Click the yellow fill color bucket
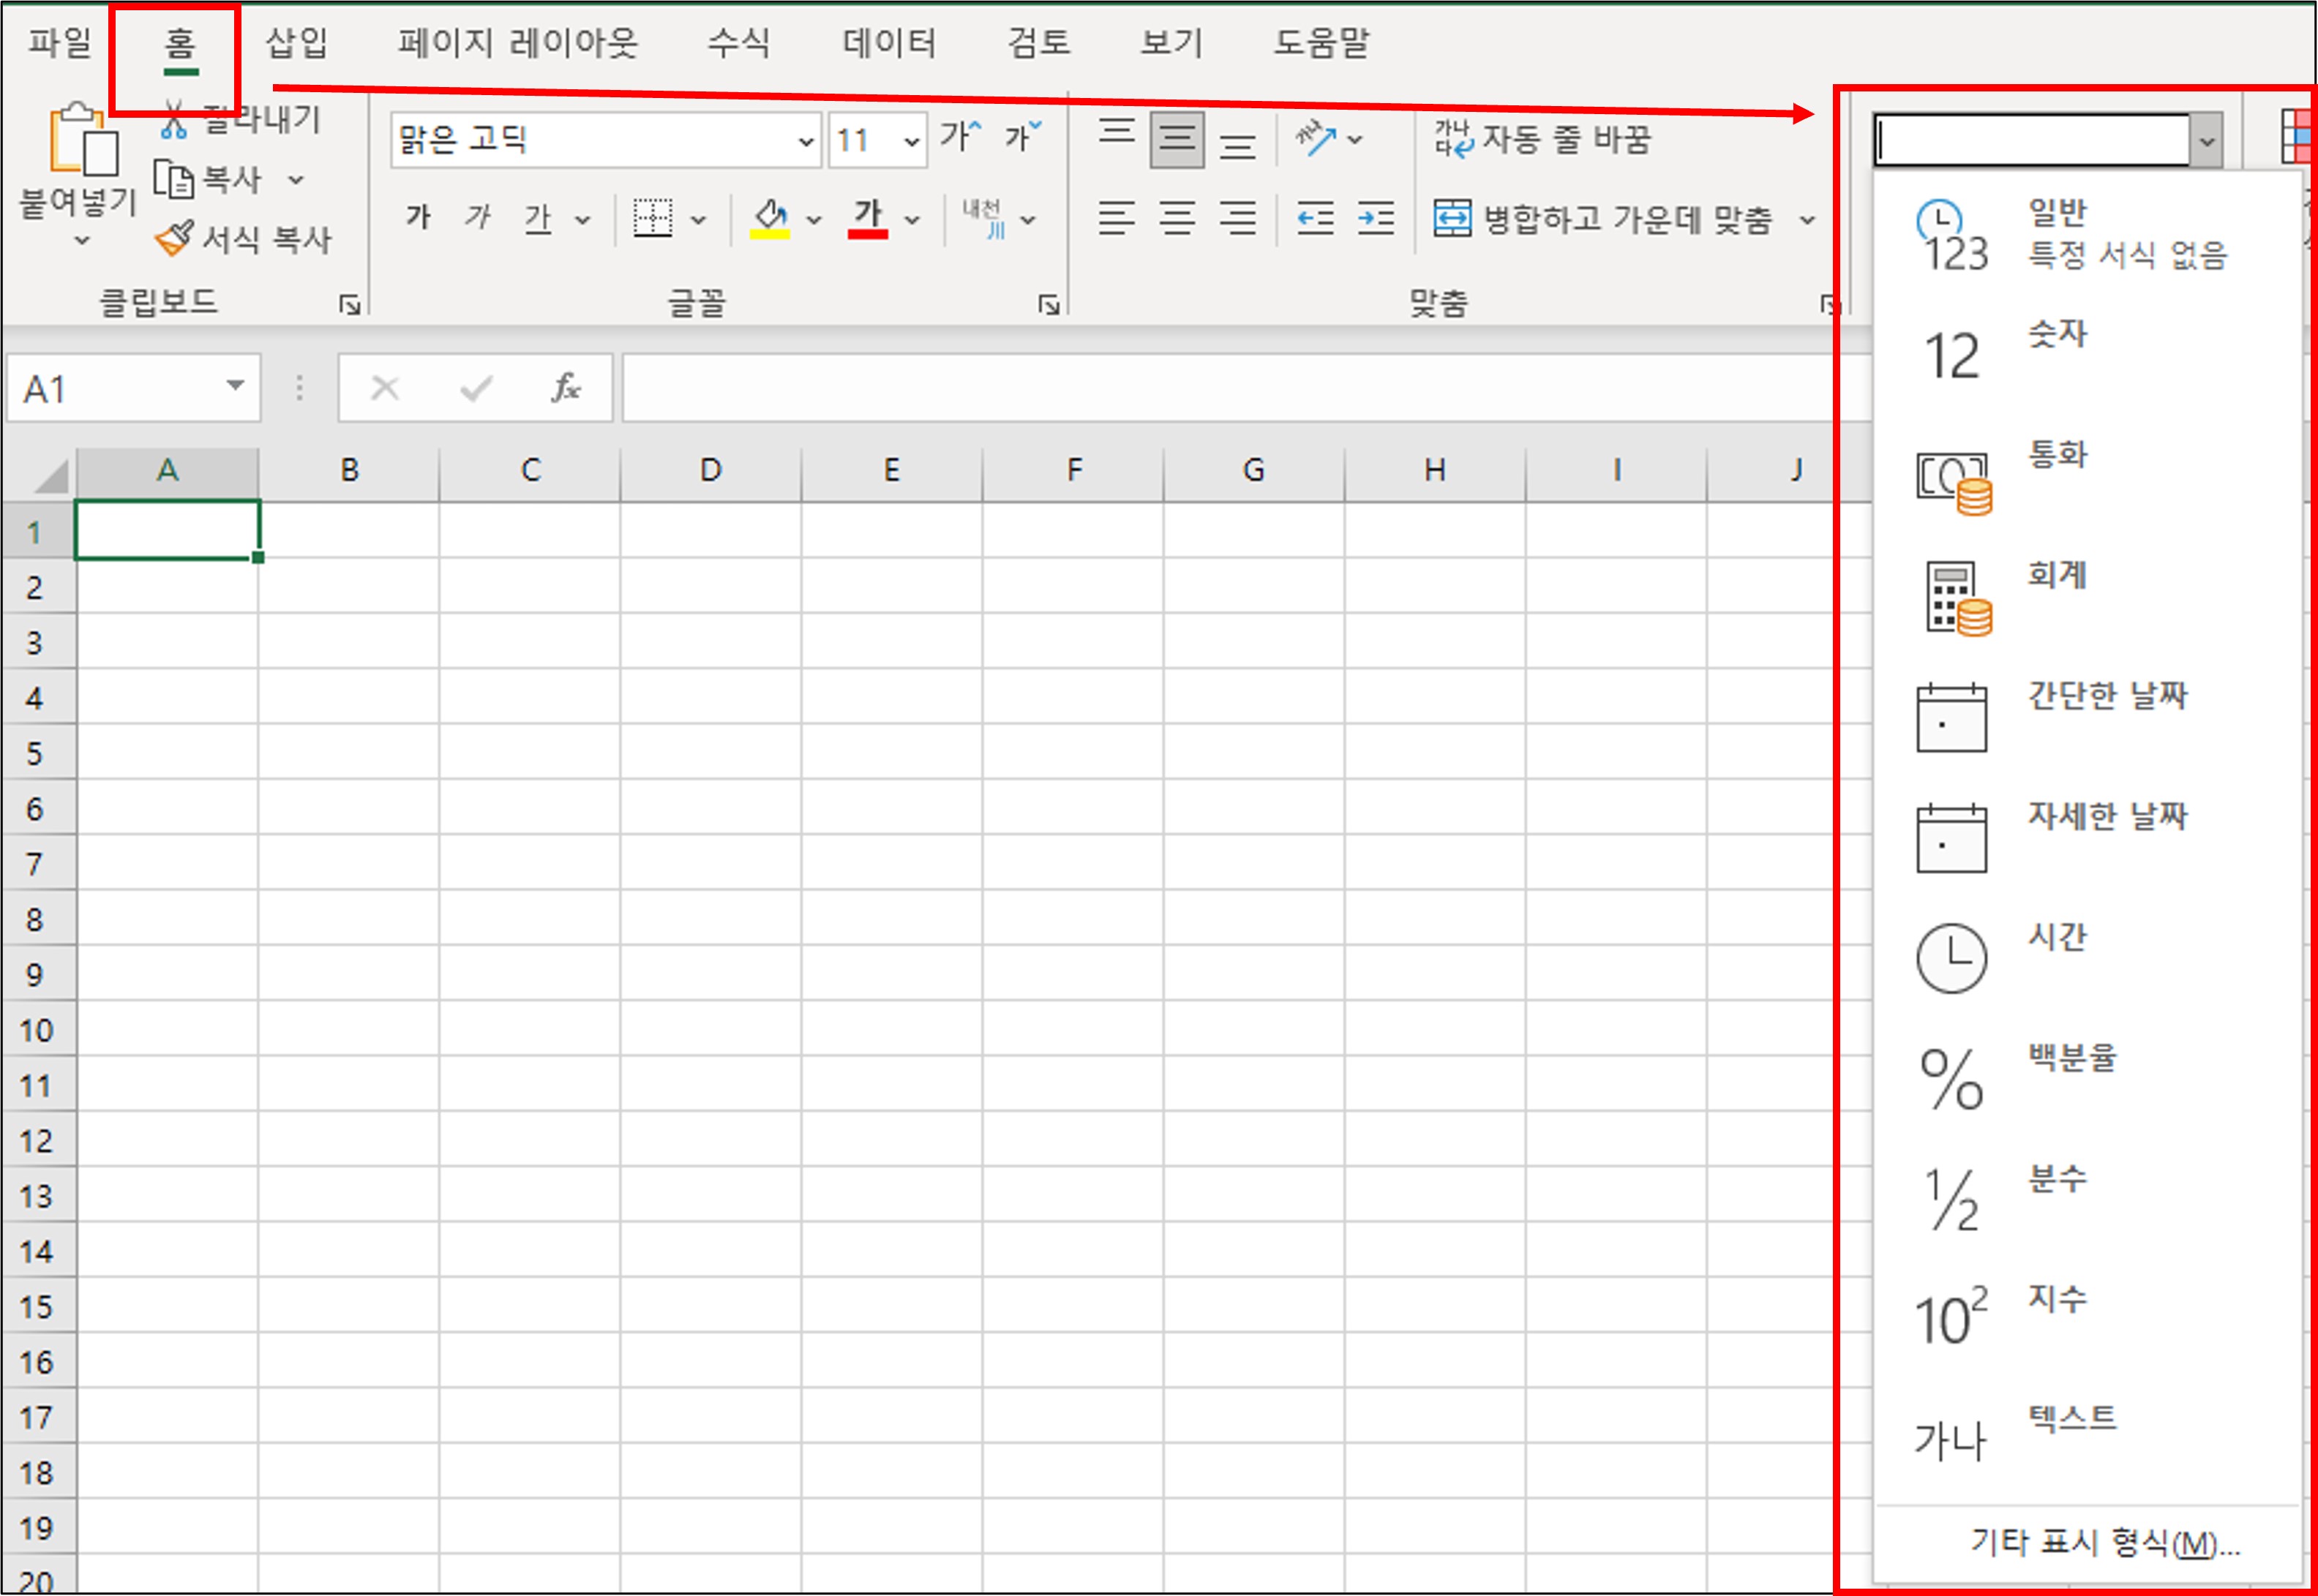The height and width of the screenshot is (1596, 2318). (769, 217)
